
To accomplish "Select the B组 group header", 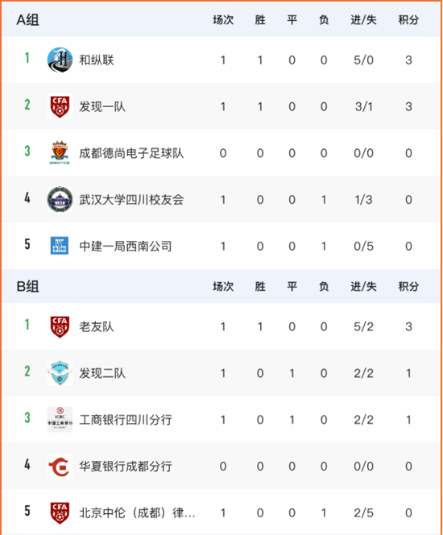I will [x=27, y=287].
